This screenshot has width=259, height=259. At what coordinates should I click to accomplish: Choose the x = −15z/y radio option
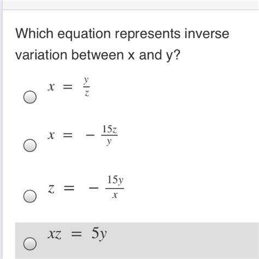[x=30, y=145]
